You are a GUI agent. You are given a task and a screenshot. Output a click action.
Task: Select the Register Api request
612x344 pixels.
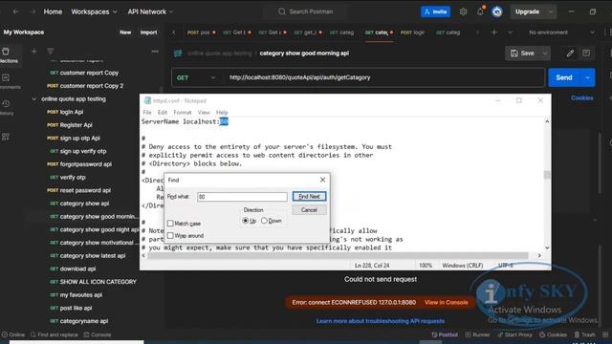pos(76,125)
